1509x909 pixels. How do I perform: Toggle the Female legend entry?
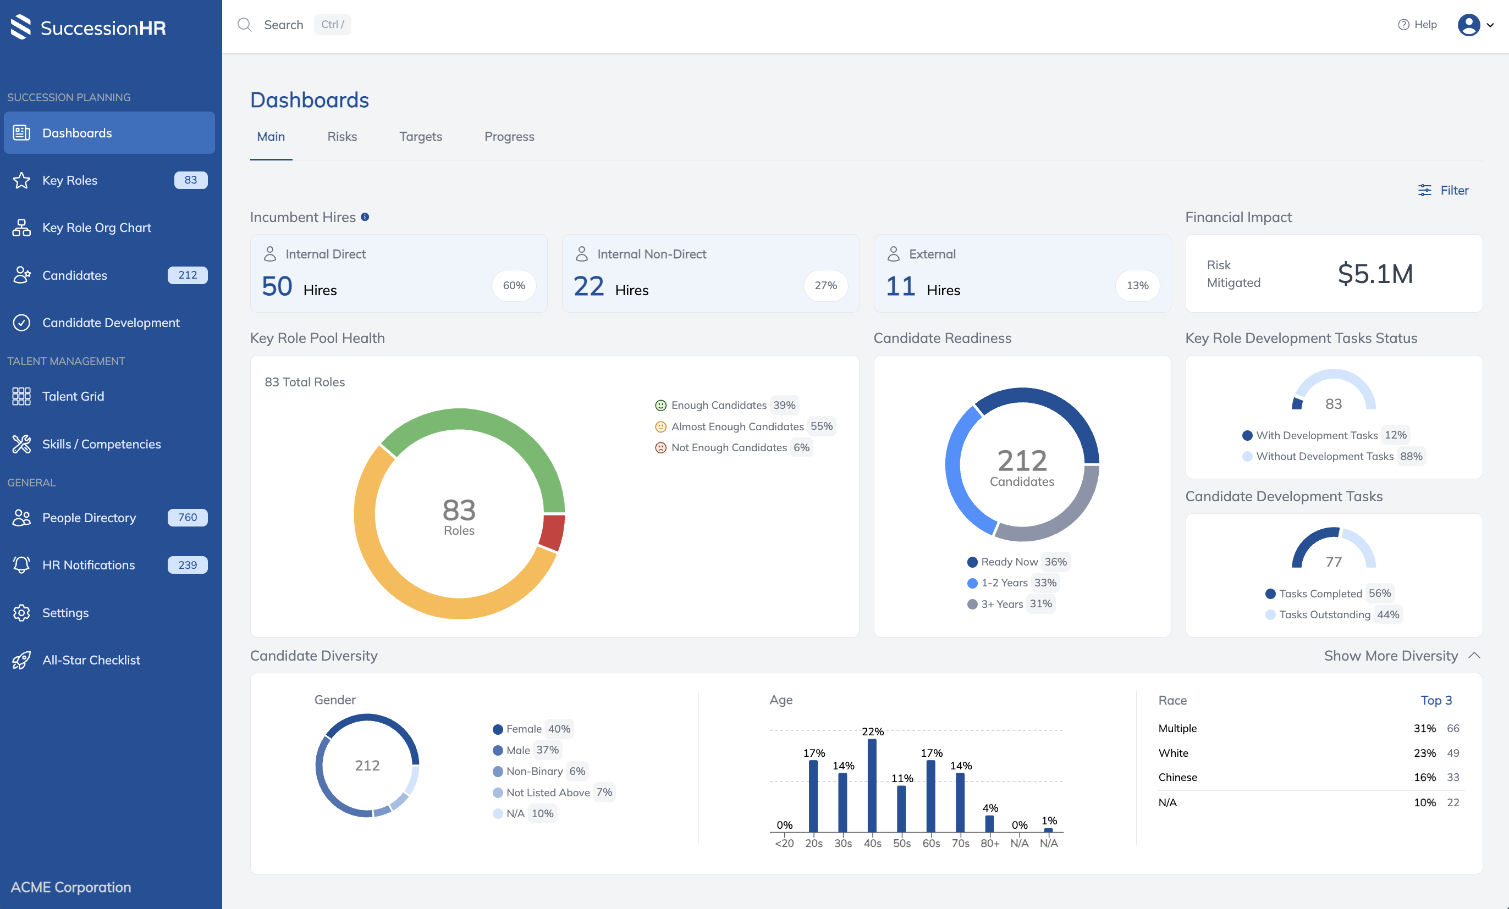point(524,728)
